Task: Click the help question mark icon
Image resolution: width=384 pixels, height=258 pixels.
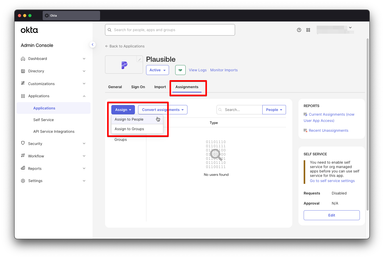Action: [299, 30]
